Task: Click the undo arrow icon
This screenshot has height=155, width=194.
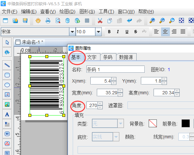Action: 129,21
